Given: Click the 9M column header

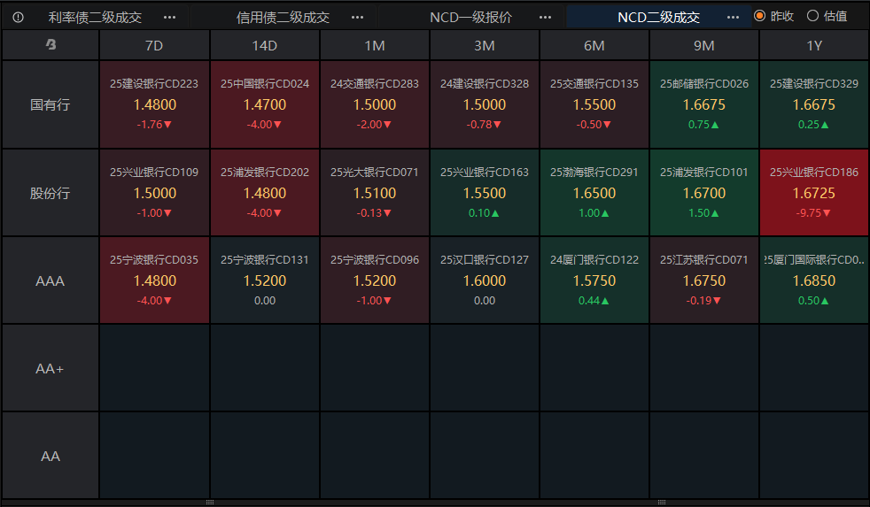Looking at the screenshot, I should click(704, 45).
